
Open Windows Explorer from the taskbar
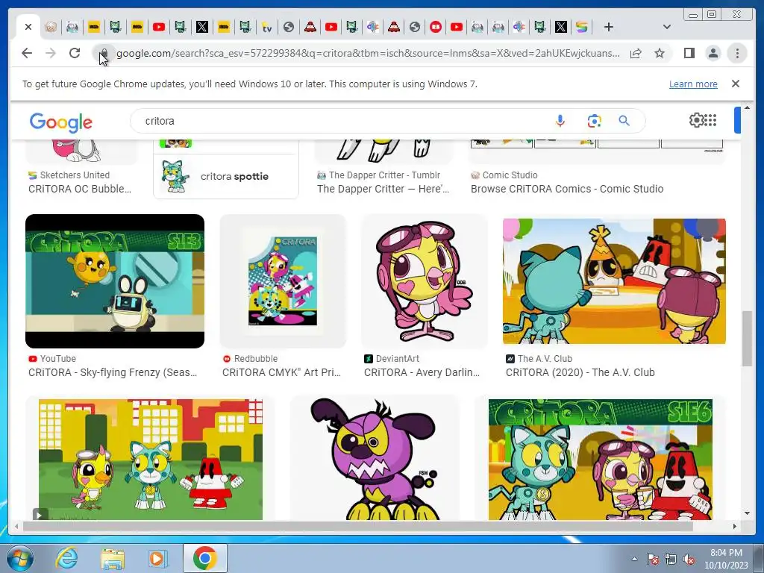(x=113, y=558)
